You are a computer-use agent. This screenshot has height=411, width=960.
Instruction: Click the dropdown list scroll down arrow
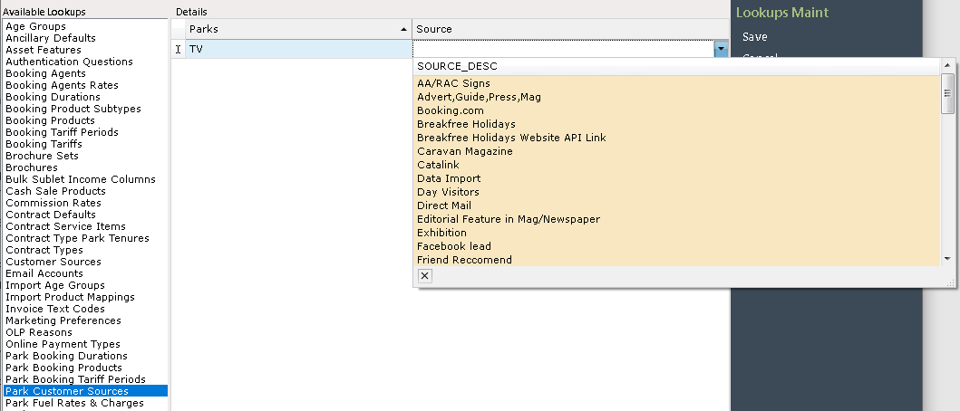[x=947, y=259]
